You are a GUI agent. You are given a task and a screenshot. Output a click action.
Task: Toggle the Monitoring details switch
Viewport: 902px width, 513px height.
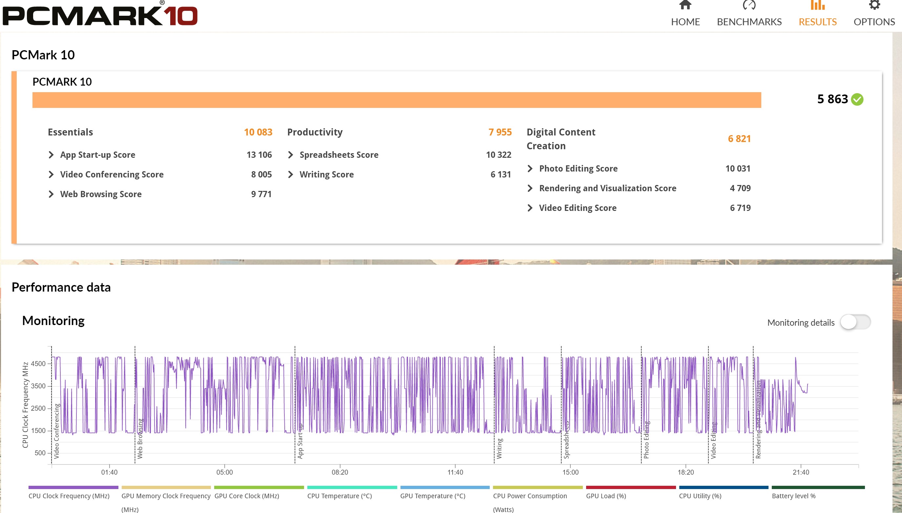(x=855, y=322)
